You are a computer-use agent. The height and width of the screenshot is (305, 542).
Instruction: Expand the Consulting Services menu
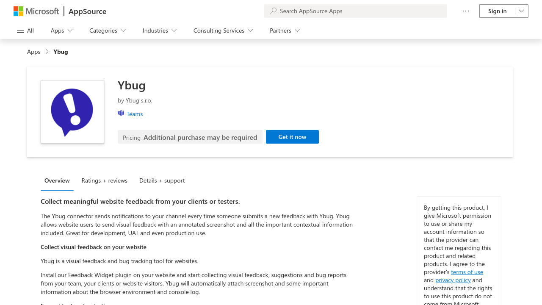[223, 30]
